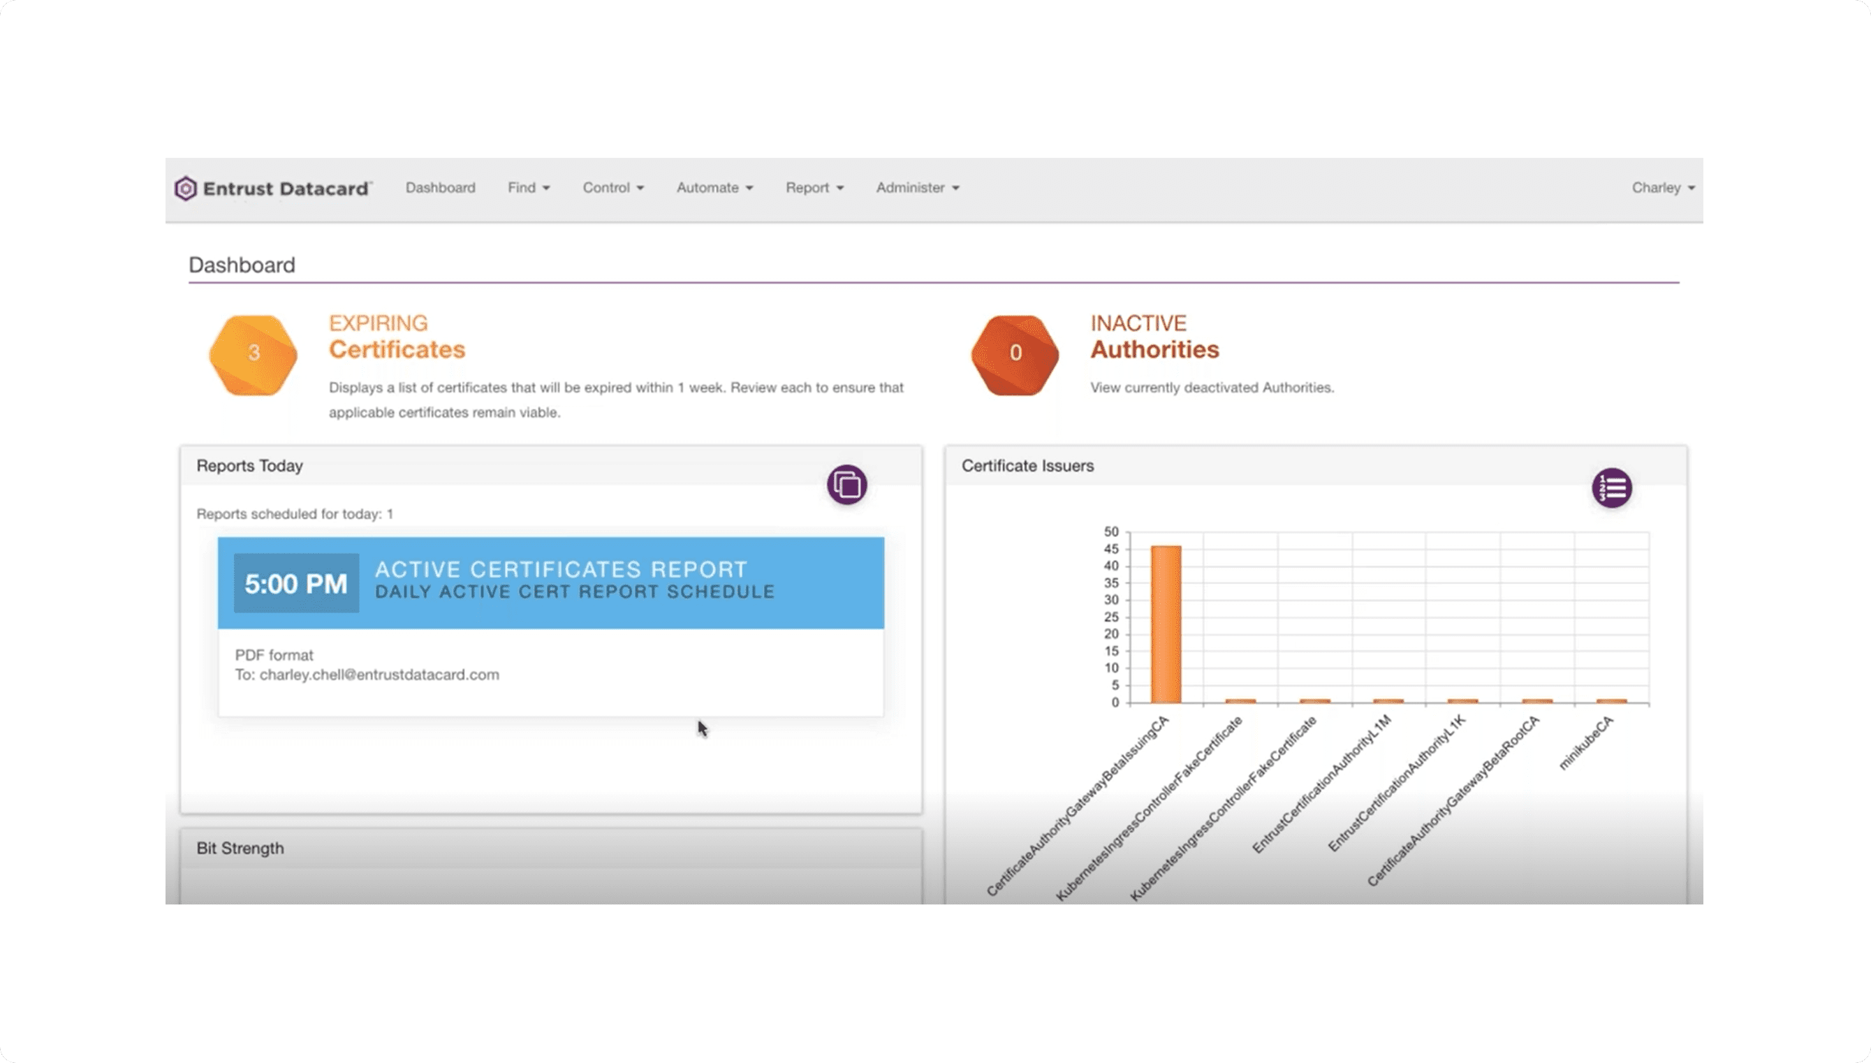Click the charley.chell@entrustdatacard.com recipient address
This screenshot has height=1063, width=1871.
[380, 675]
